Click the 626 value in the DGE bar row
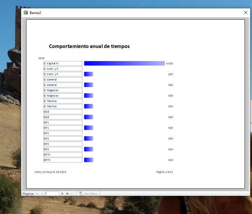Viewport: 252px width, 214px height. pyautogui.click(x=171, y=117)
